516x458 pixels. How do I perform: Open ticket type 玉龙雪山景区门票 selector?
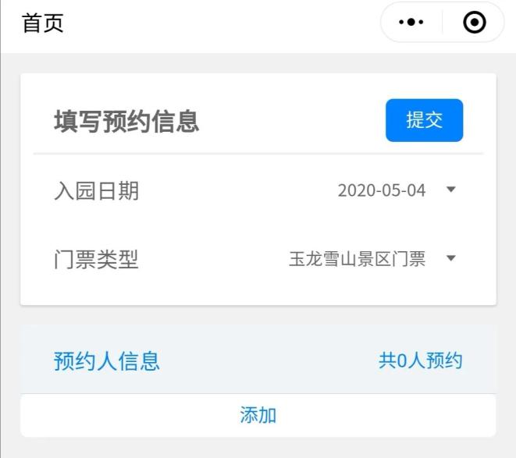pyautogui.click(x=357, y=259)
